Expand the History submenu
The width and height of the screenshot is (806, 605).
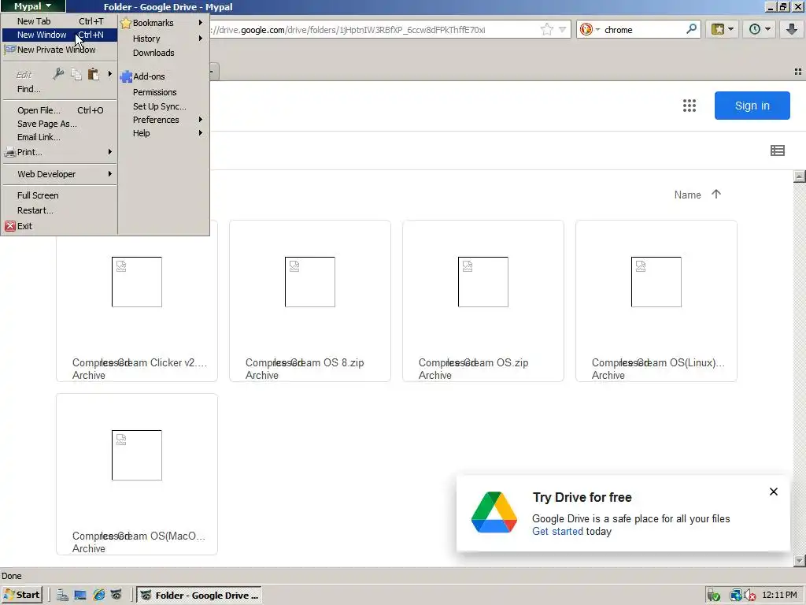pos(163,39)
